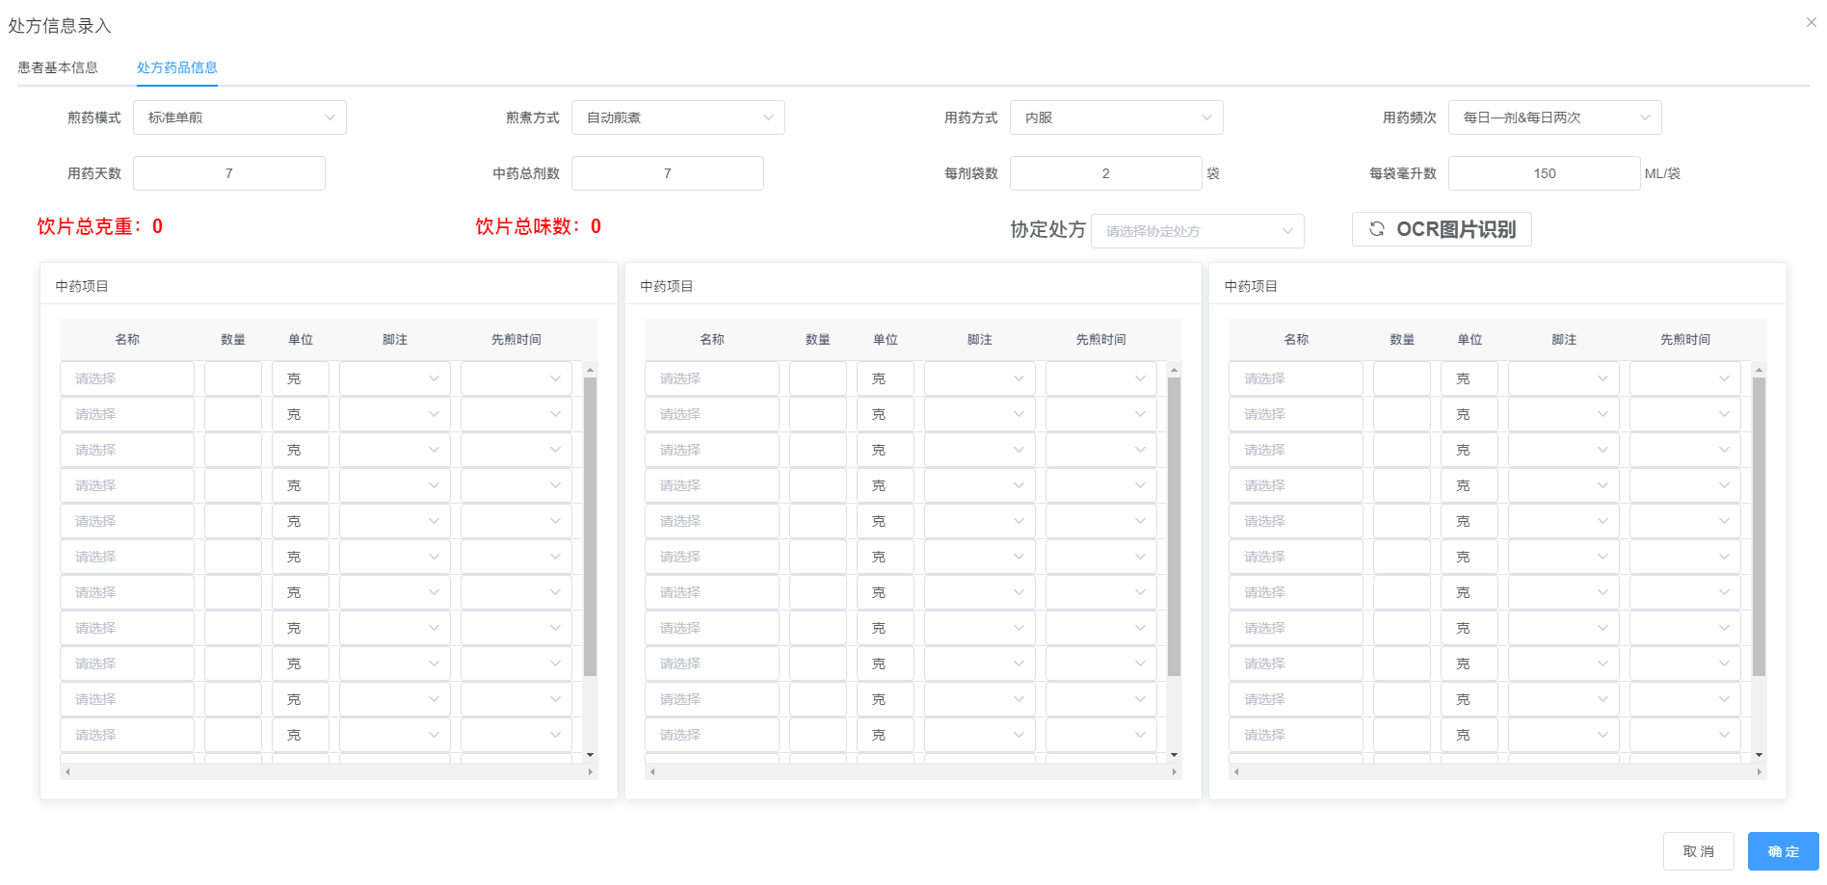This screenshot has width=1827, height=885.
Task: Click left scroll arrow under middle 中药项目 table
Action: [x=652, y=771]
